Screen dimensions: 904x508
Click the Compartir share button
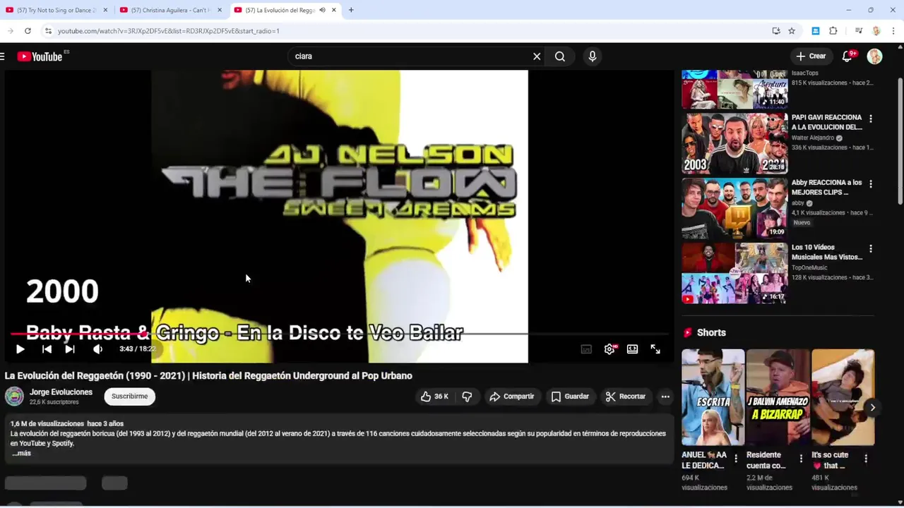tap(512, 397)
